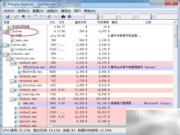180x135 pixels.
Task: Toggle the Show Lower Pane toolbar icon
Action: 35,17
